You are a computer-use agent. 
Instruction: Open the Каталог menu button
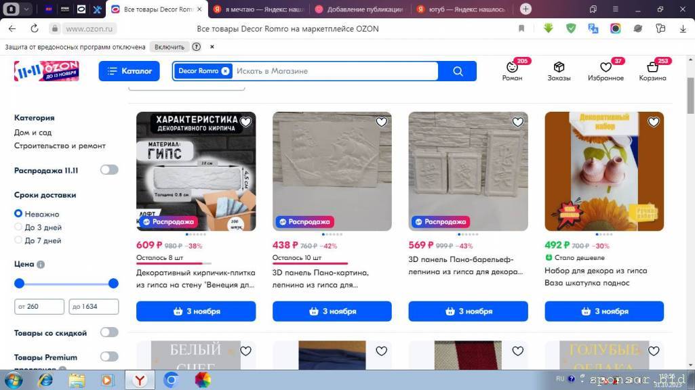pyautogui.click(x=129, y=71)
